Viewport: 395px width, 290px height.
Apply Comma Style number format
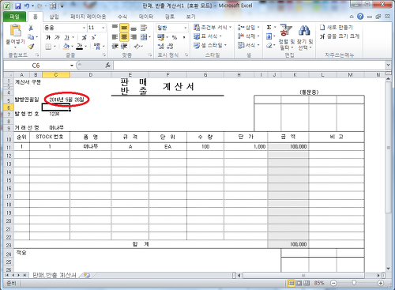click(x=184, y=37)
